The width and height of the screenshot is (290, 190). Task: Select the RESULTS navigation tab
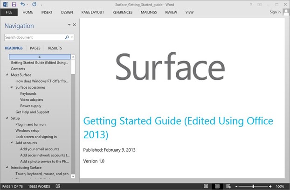55,48
